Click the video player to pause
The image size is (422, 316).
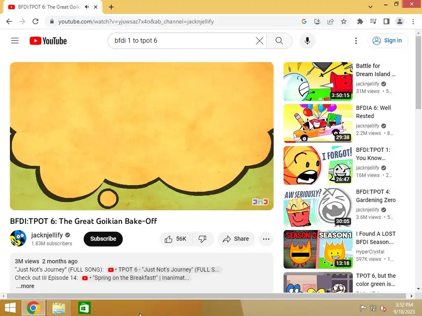(142, 136)
